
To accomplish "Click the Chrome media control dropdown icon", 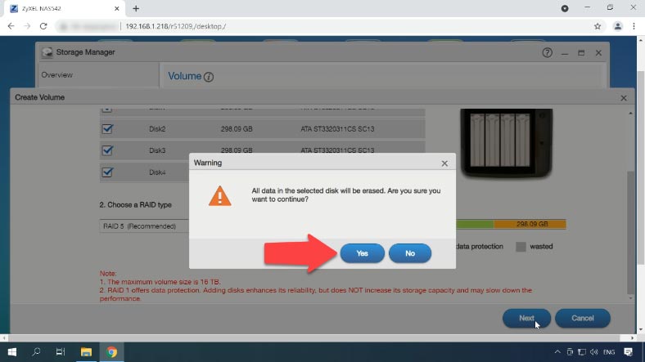I will click(x=565, y=8).
